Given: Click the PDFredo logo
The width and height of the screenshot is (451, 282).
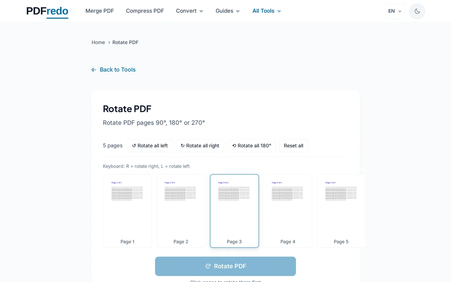Looking at the screenshot, I should click(47, 11).
